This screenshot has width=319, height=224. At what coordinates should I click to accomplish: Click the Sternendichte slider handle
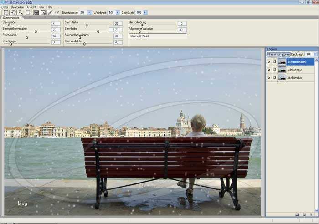(x=84, y=44)
